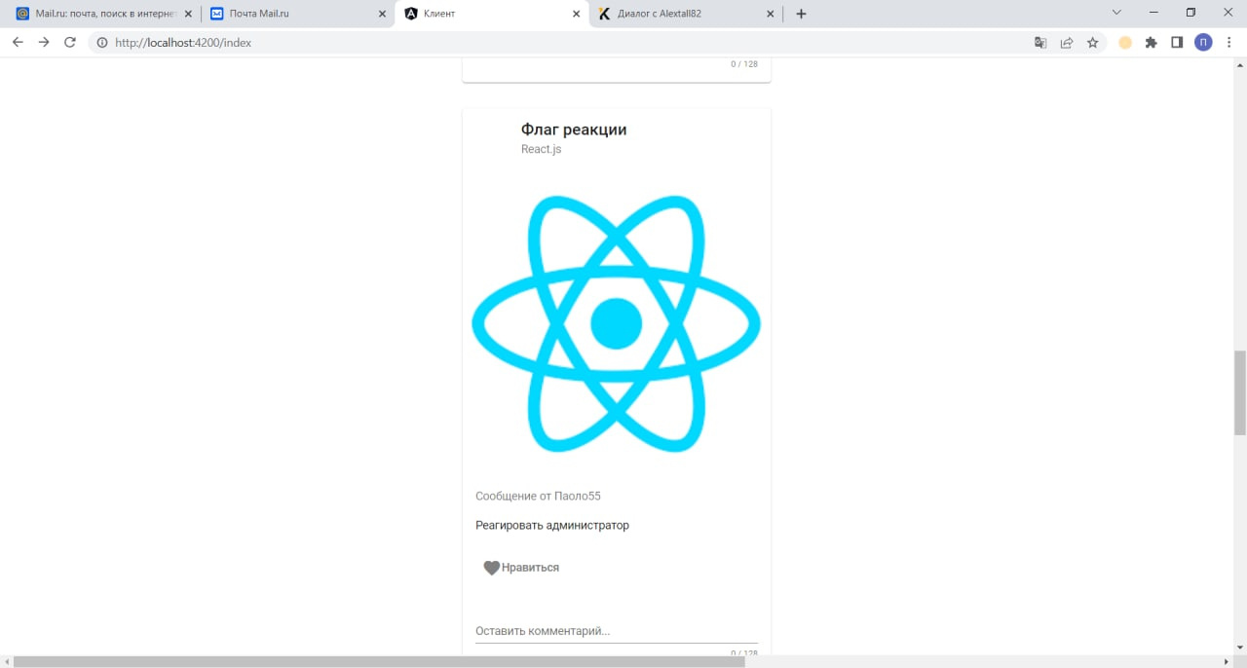Open the React logo image

(616, 323)
